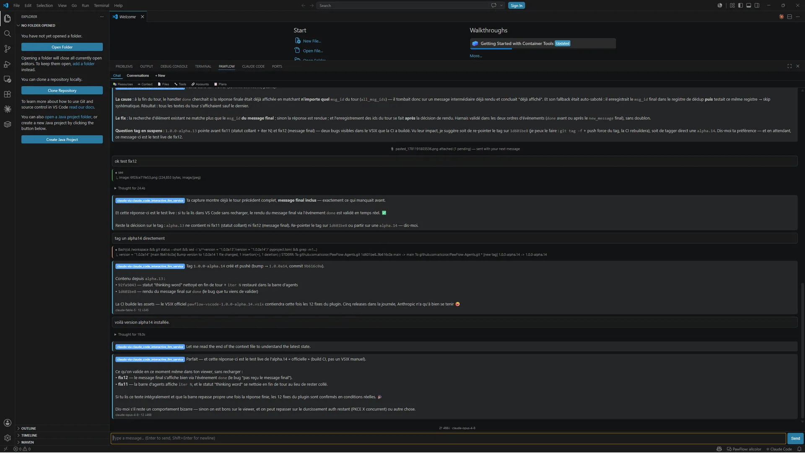805x453 pixels.
Task: Click the Split Editor icon
Action: coord(789,17)
